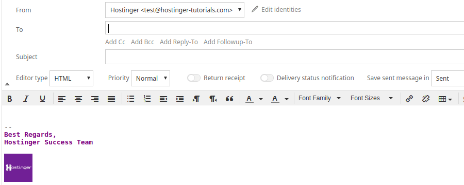464x185 pixels.
Task: Toggle Underline formatting
Action: tap(42, 99)
